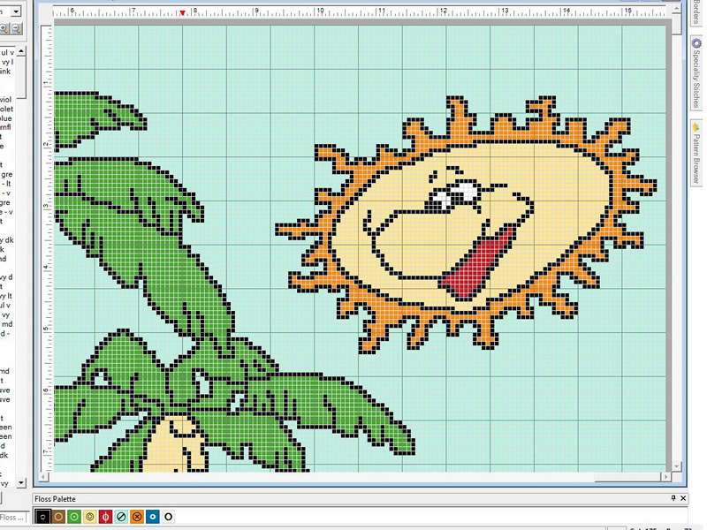Click the sun's red tongue on the canvas
The width and height of the screenshot is (707, 530).
pos(477,264)
